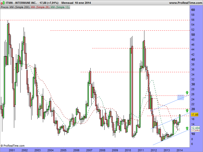203x152 pixels.
Task: Click the 2001 label on time axis
Action: click(x=12, y=150)
